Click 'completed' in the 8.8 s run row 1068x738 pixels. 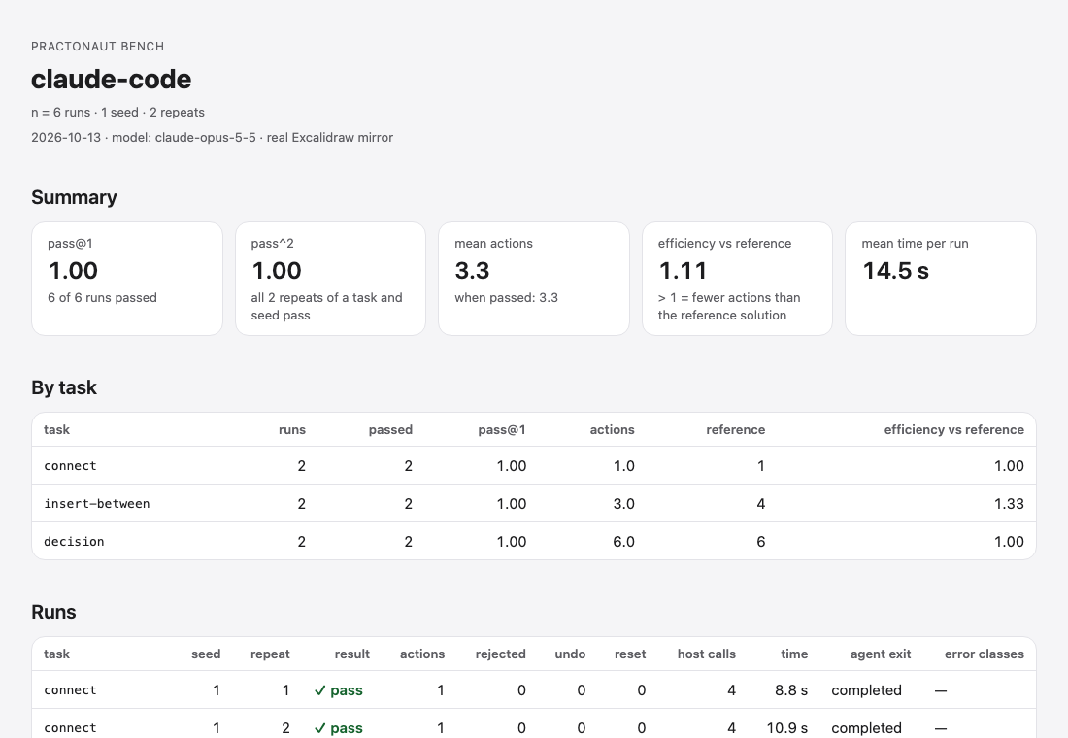[x=866, y=690]
